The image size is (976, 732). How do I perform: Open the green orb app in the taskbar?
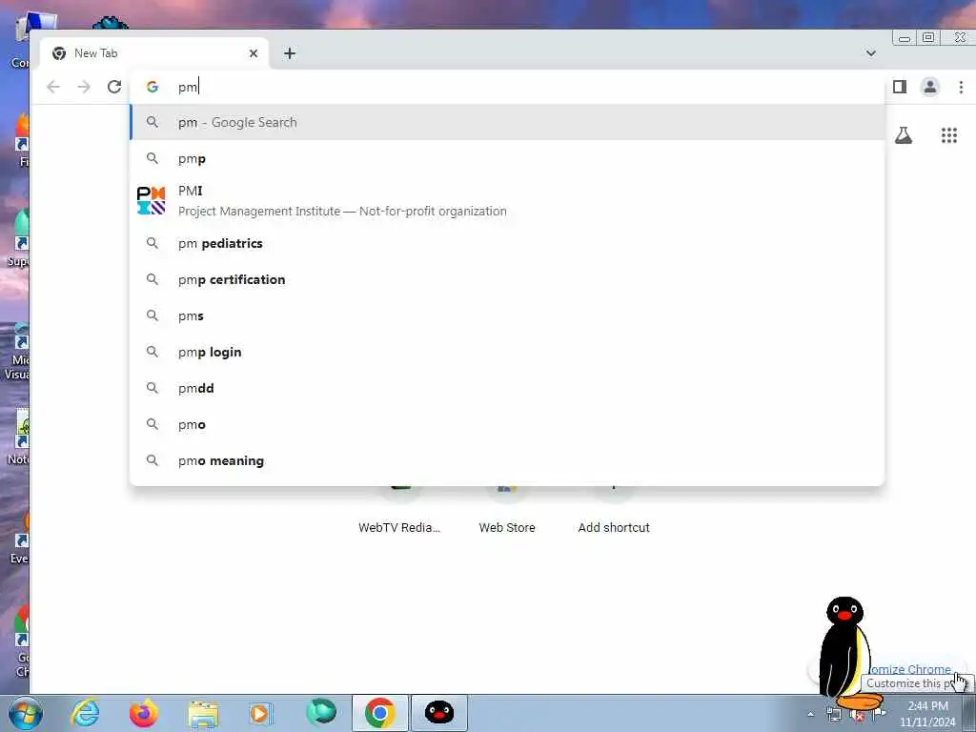click(320, 713)
